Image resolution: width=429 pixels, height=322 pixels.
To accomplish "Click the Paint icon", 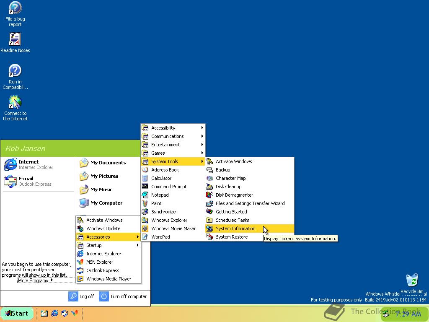I will tap(145, 203).
